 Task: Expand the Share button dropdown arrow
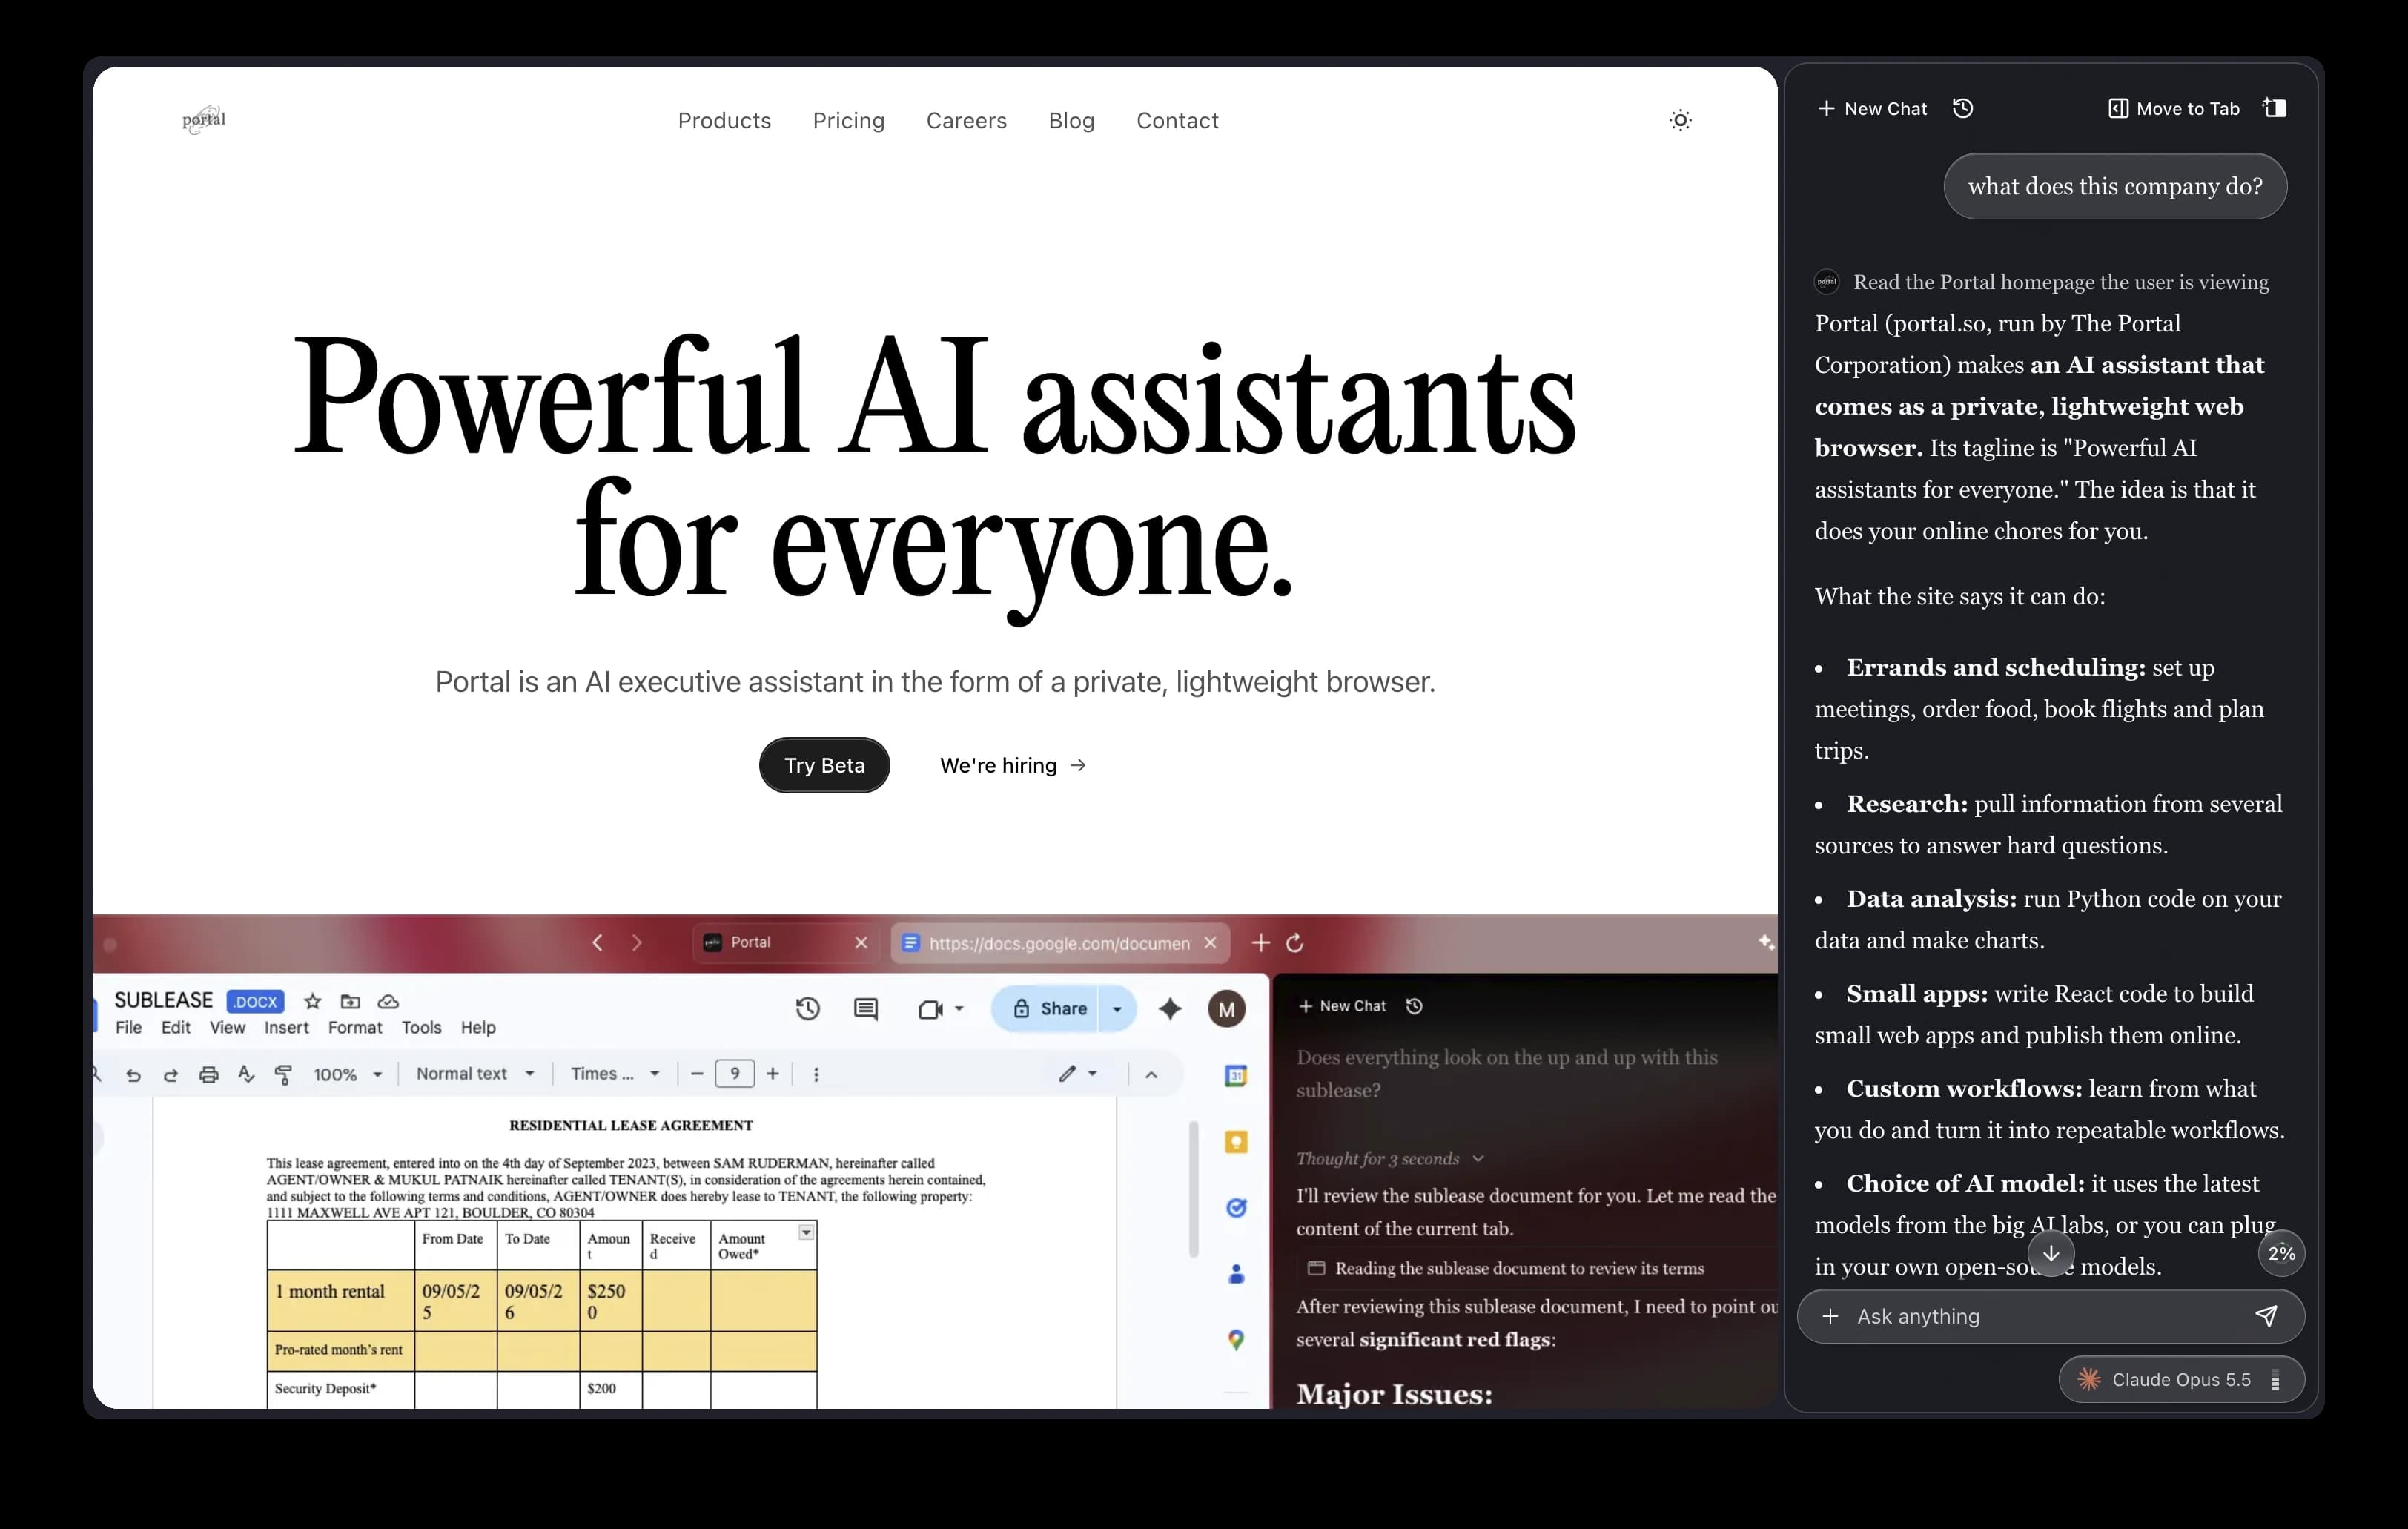1117,1009
